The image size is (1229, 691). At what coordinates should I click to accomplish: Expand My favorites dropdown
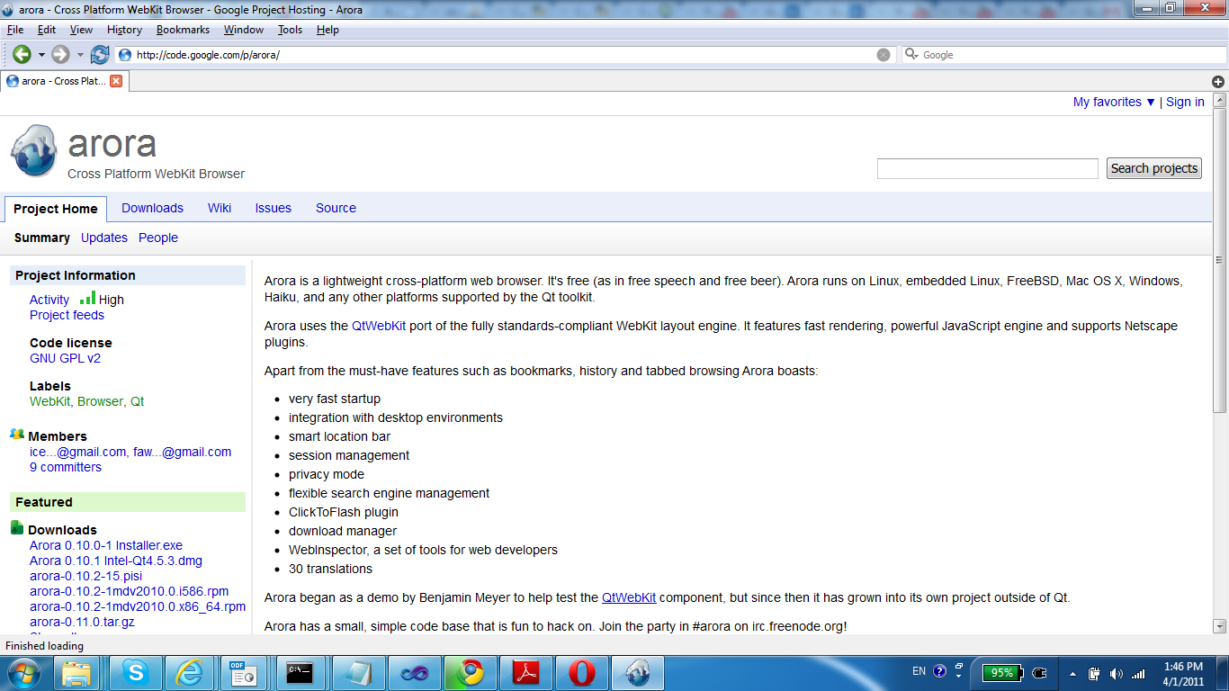click(x=1114, y=102)
